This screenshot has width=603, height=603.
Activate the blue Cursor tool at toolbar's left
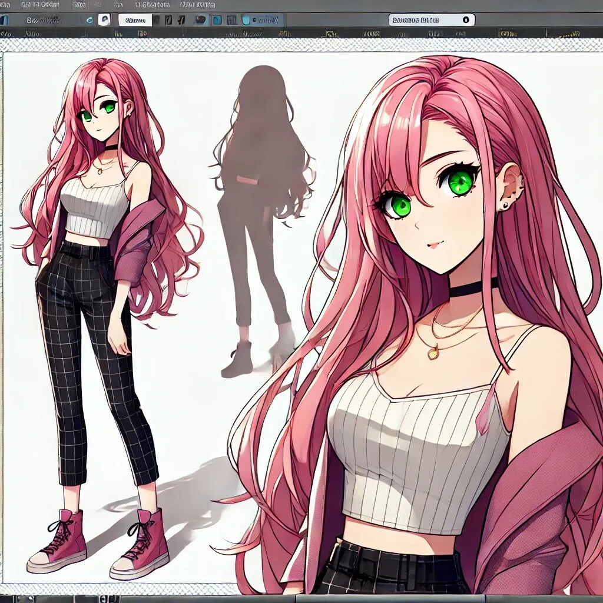click(x=5, y=19)
